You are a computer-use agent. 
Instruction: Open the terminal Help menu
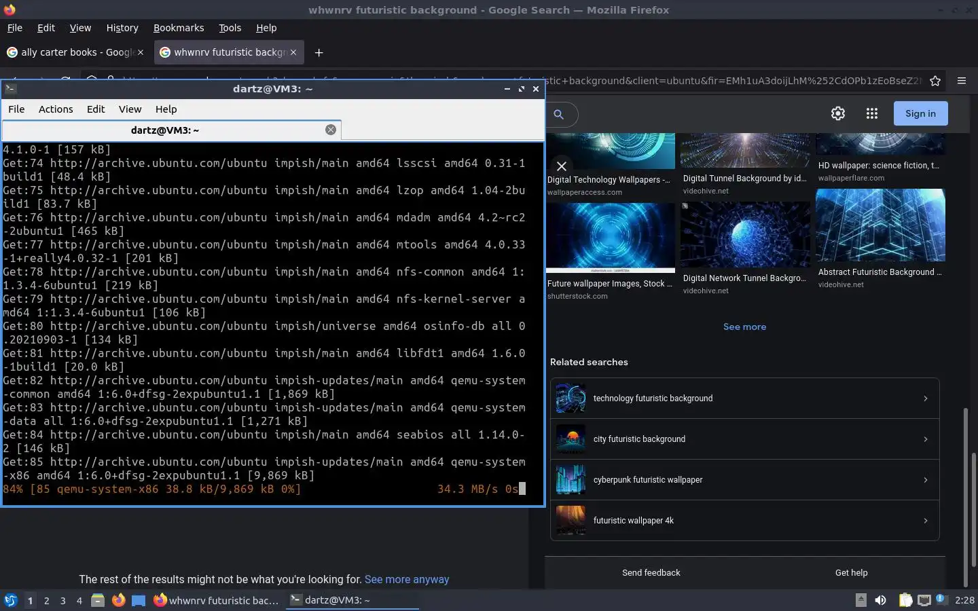tap(166, 109)
